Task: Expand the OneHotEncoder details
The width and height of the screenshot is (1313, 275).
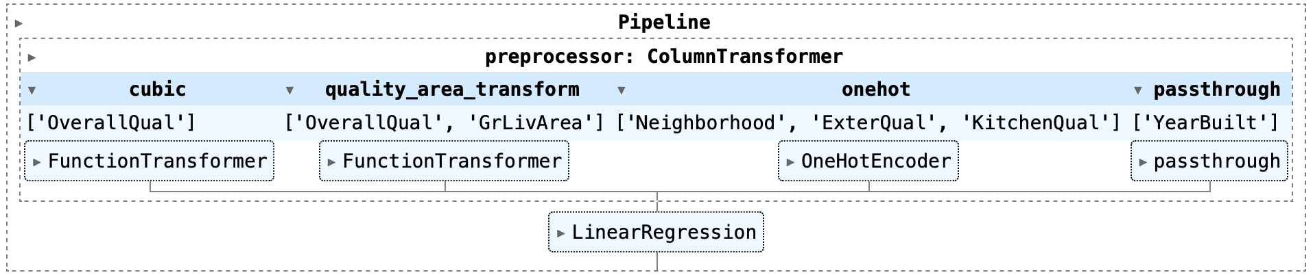Action: coord(868,161)
